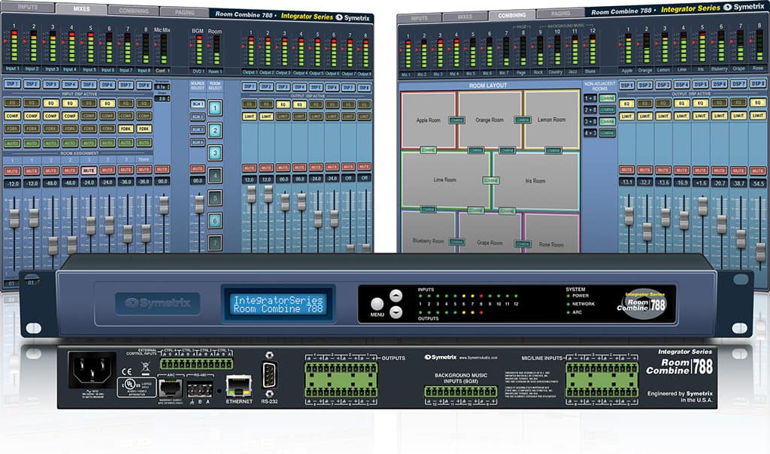770x454 pixels.
Task: Select BGM 2 under Source Select
Action: [x=198, y=117]
